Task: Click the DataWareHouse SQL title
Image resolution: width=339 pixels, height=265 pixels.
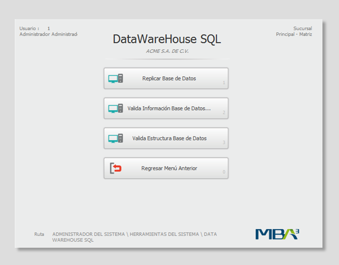Action: coord(167,39)
